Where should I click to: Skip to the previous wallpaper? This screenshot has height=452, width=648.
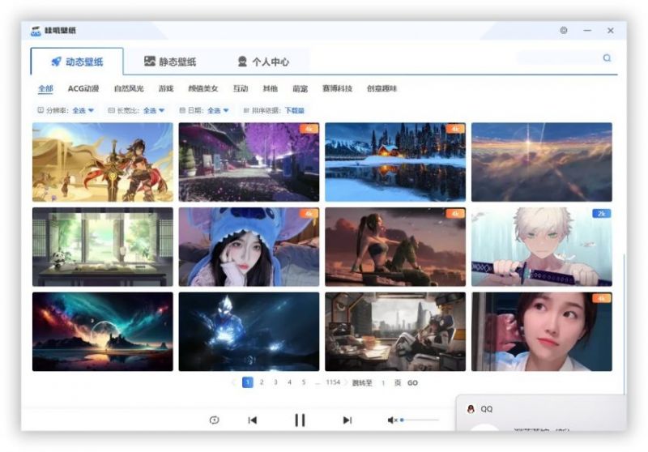click(x=253, y=420)
